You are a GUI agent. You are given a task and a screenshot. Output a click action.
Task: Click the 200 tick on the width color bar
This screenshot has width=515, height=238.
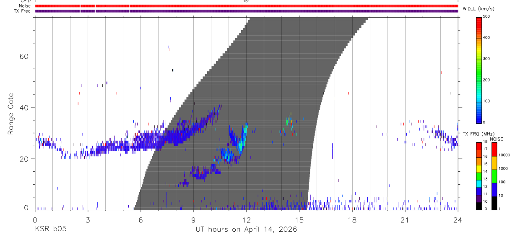click(486, 80)
